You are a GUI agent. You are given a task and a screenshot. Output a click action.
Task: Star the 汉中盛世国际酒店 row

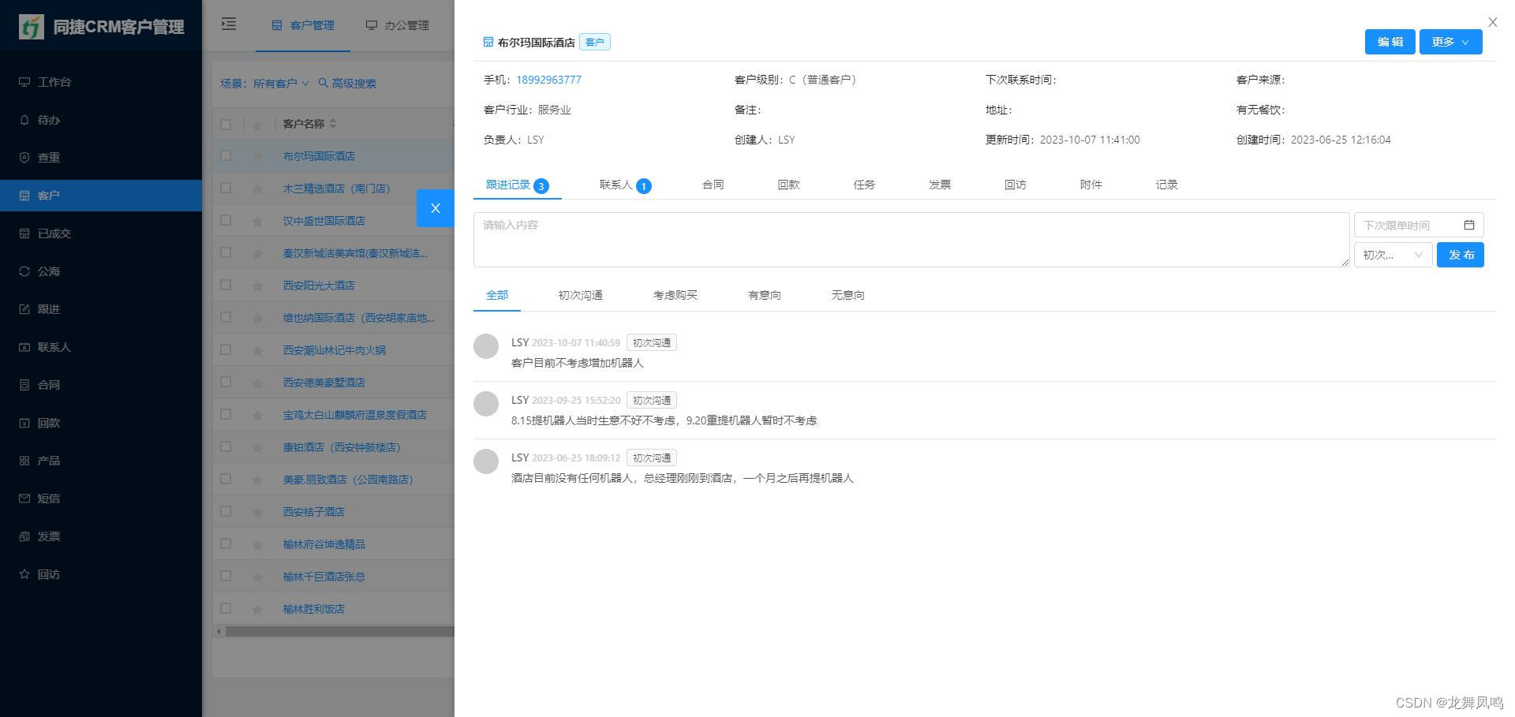[x=257, y=221]
